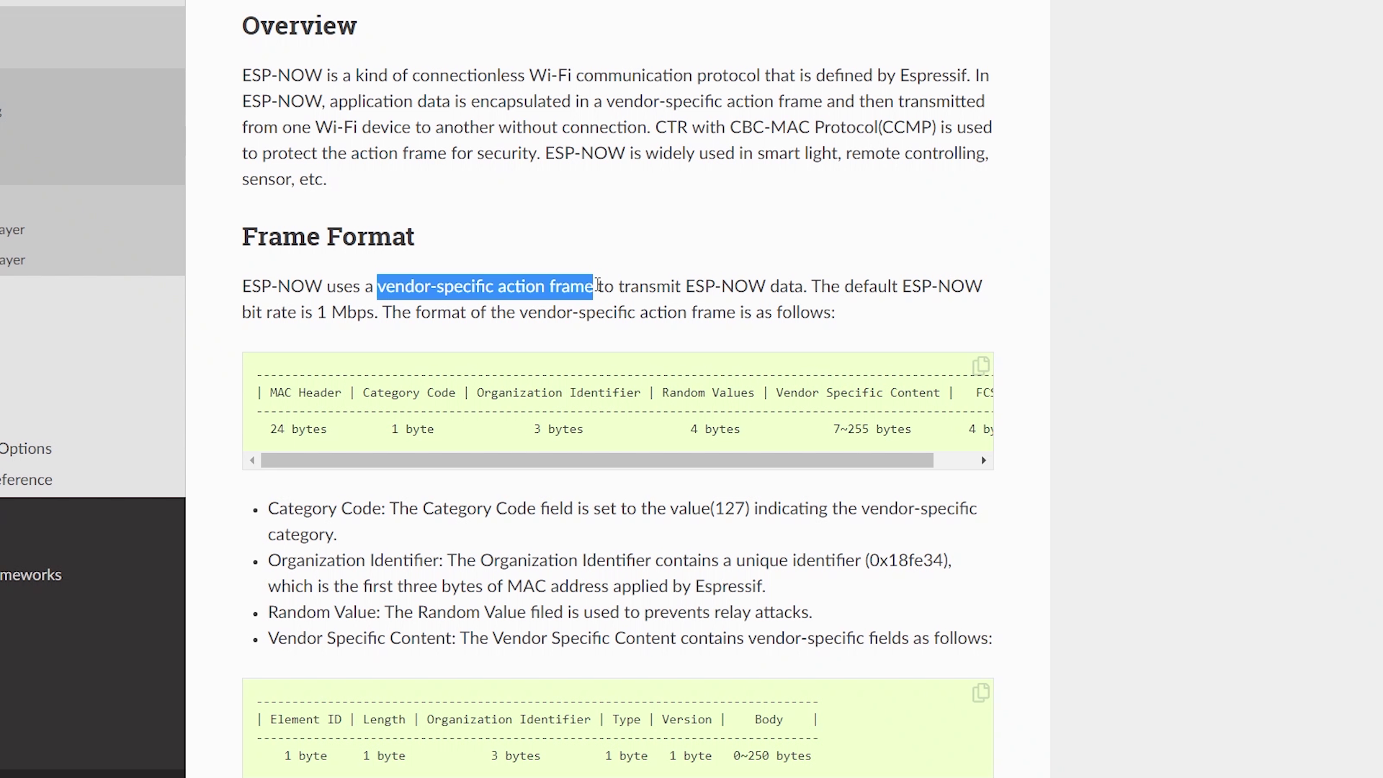Select the first 'ayer' sidebar entry
Screen dimensions: 1383x778
click(13, 230)
